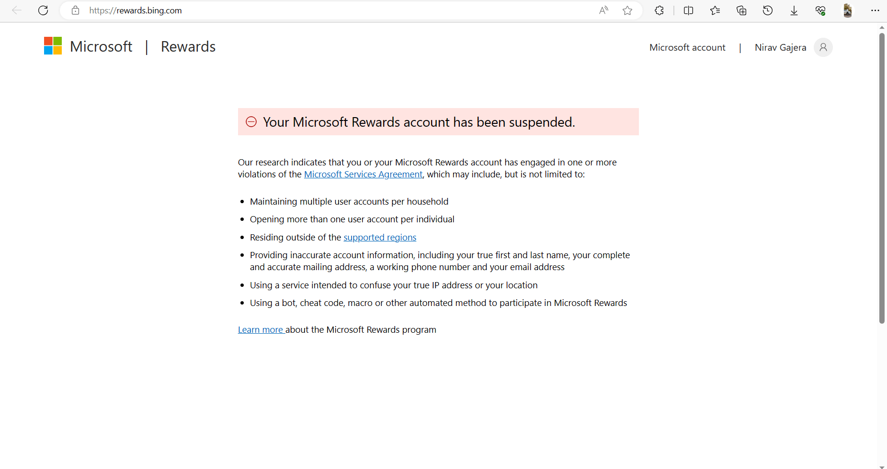This screenshot has height=469, width=887.
Task: Open Settings and more ellipsis menu
Action: tap(875, 11)
